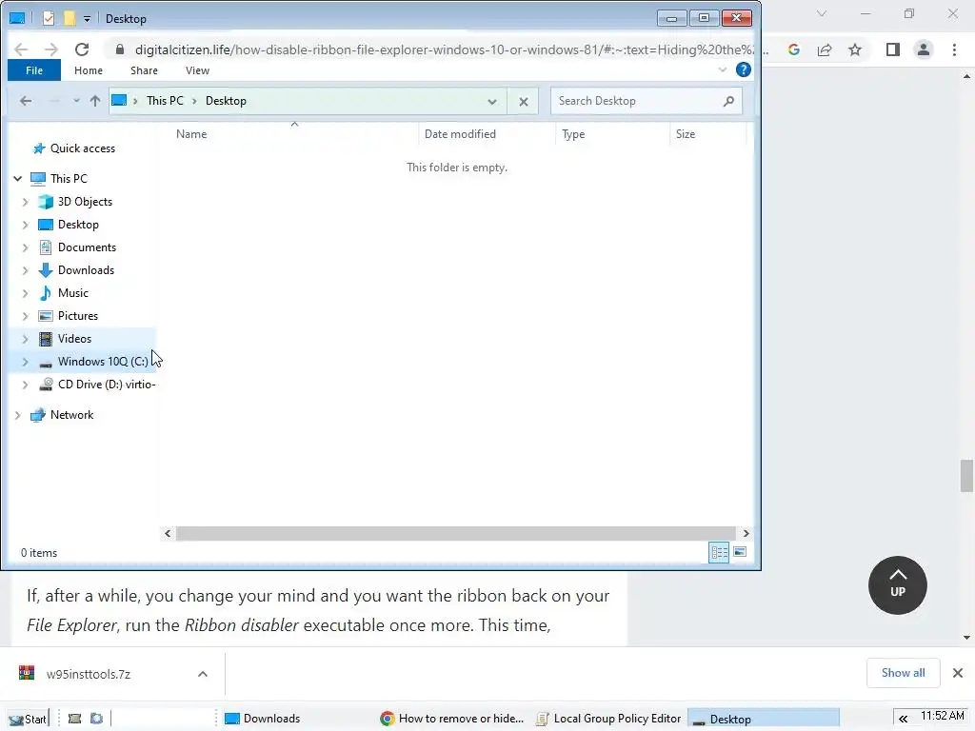Open the Explorer system menu icon in title bar
The height and width of the screenshot is (731, 975).
coord(17,18)
